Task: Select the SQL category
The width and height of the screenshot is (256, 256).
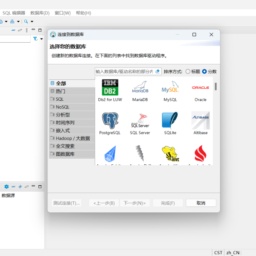Action: click(x=72, y=99)
